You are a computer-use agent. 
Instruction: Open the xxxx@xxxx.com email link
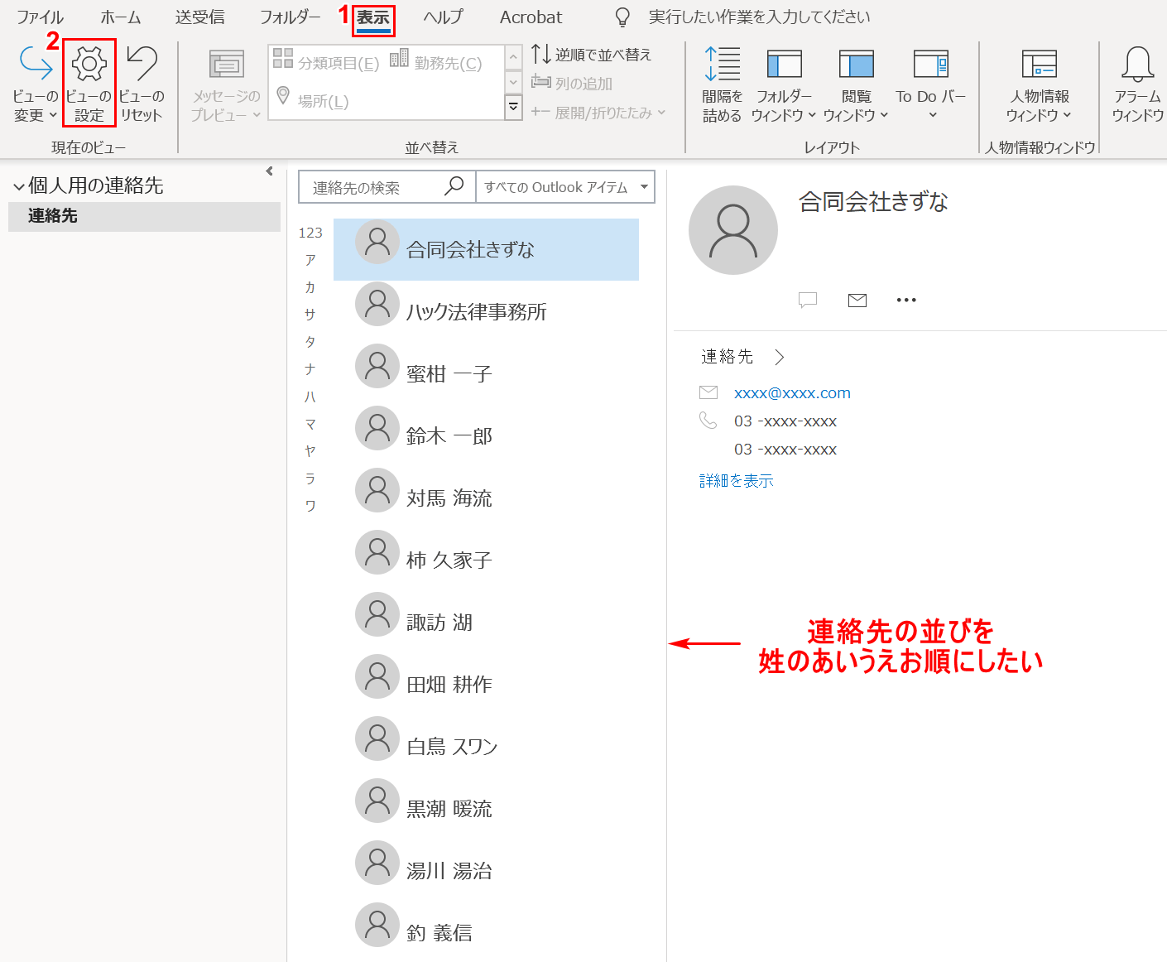tap(792, 393)
